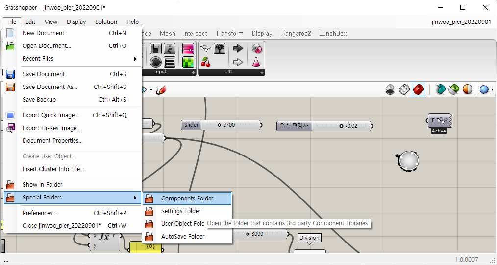
Task: Open Preferences from File menu
Action: click(x=73, y=213)
